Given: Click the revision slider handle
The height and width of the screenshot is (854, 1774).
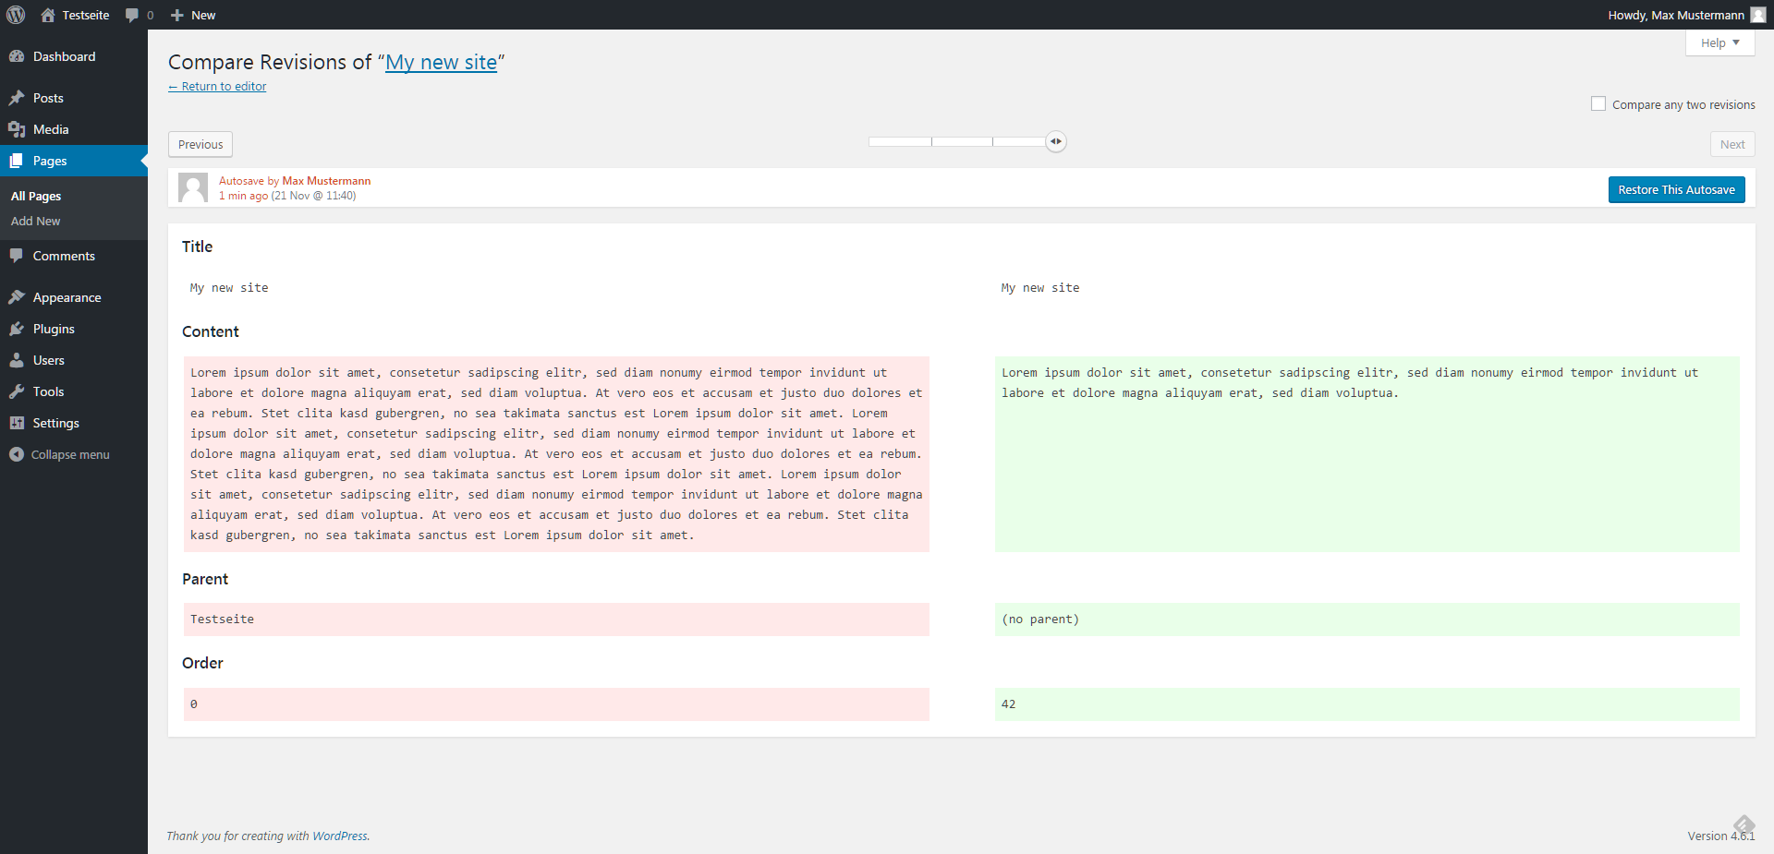Looking at the screenshot, I should pos(1055,141).
